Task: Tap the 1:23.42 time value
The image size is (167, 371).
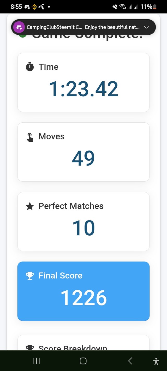Action: [x=83, y=89]
